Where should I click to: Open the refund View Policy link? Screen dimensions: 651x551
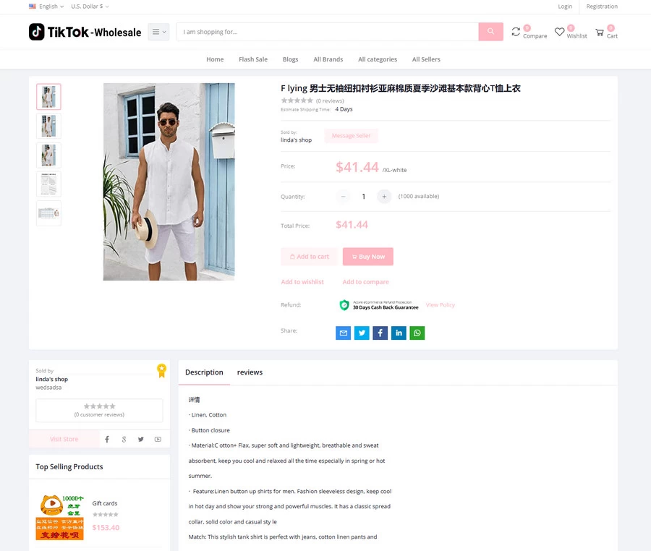coord(441,304)
